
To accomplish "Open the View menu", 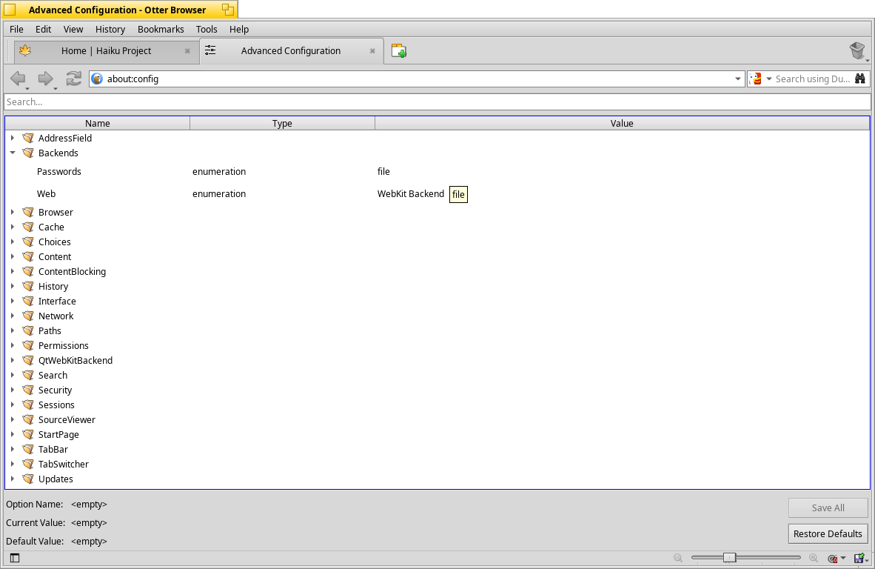I will click(x=73, y=29).
